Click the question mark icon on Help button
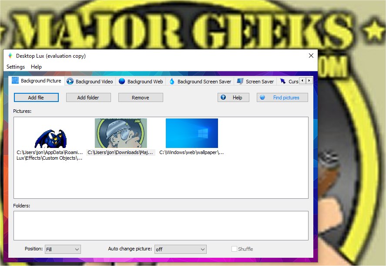The height and width of the screenshot is (266, 386). [223, 97]
